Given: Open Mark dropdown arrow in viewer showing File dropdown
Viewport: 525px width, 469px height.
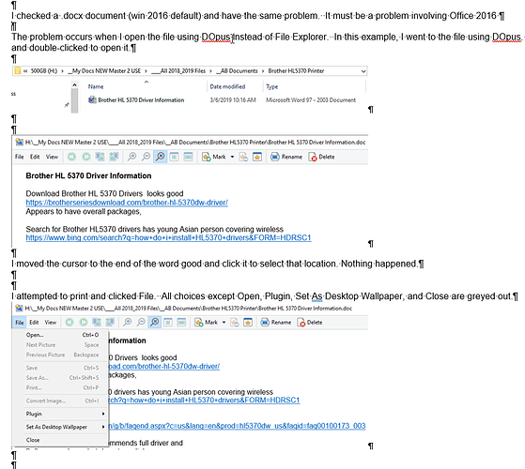Looking at the screenshot, I should pos(224,323).
